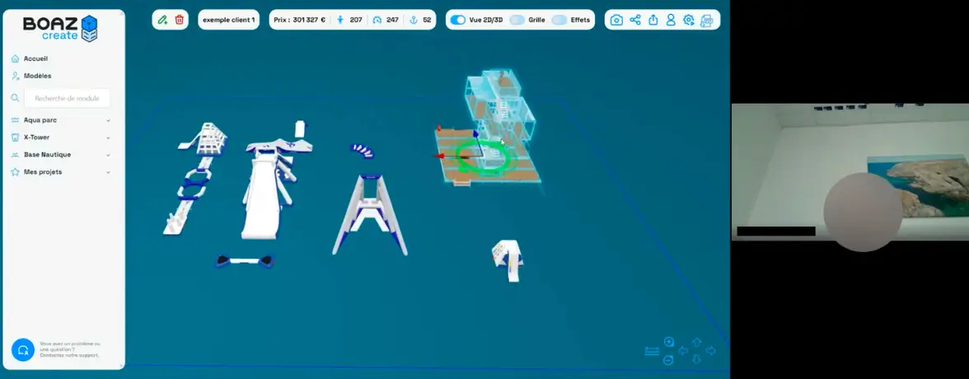Select the A-frame climbing module
The height and width of the screenshot is (379, 969).
point(369,214)
